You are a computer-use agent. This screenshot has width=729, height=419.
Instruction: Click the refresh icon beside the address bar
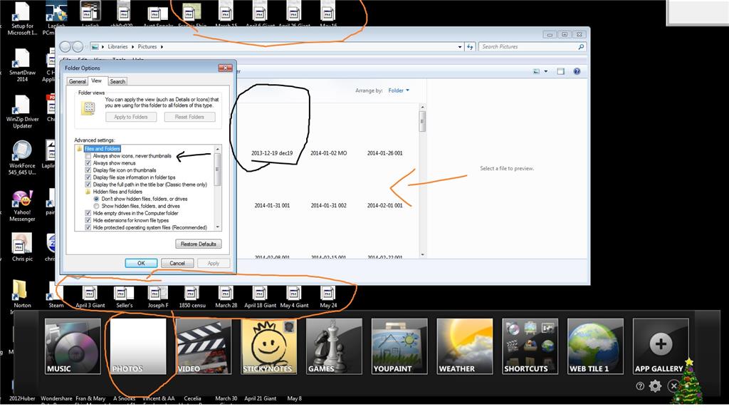pos(470,46)
